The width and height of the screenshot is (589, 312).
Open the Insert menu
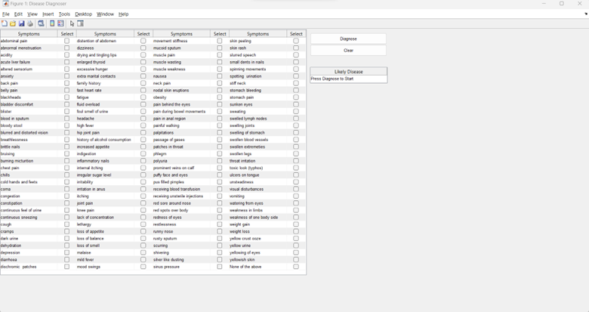click(x=48, y=14)
